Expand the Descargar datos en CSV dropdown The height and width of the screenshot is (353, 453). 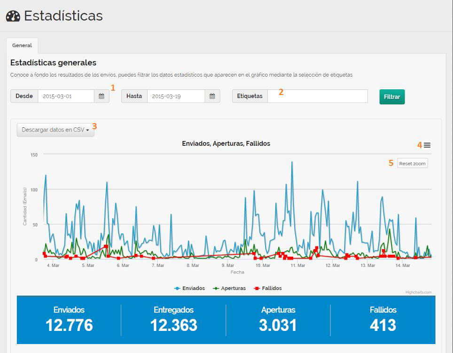pyautogui.click(x=55, y=130)
